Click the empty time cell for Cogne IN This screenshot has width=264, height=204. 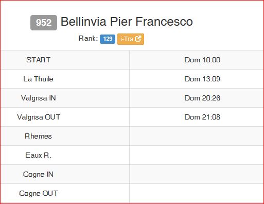[197, 174]
